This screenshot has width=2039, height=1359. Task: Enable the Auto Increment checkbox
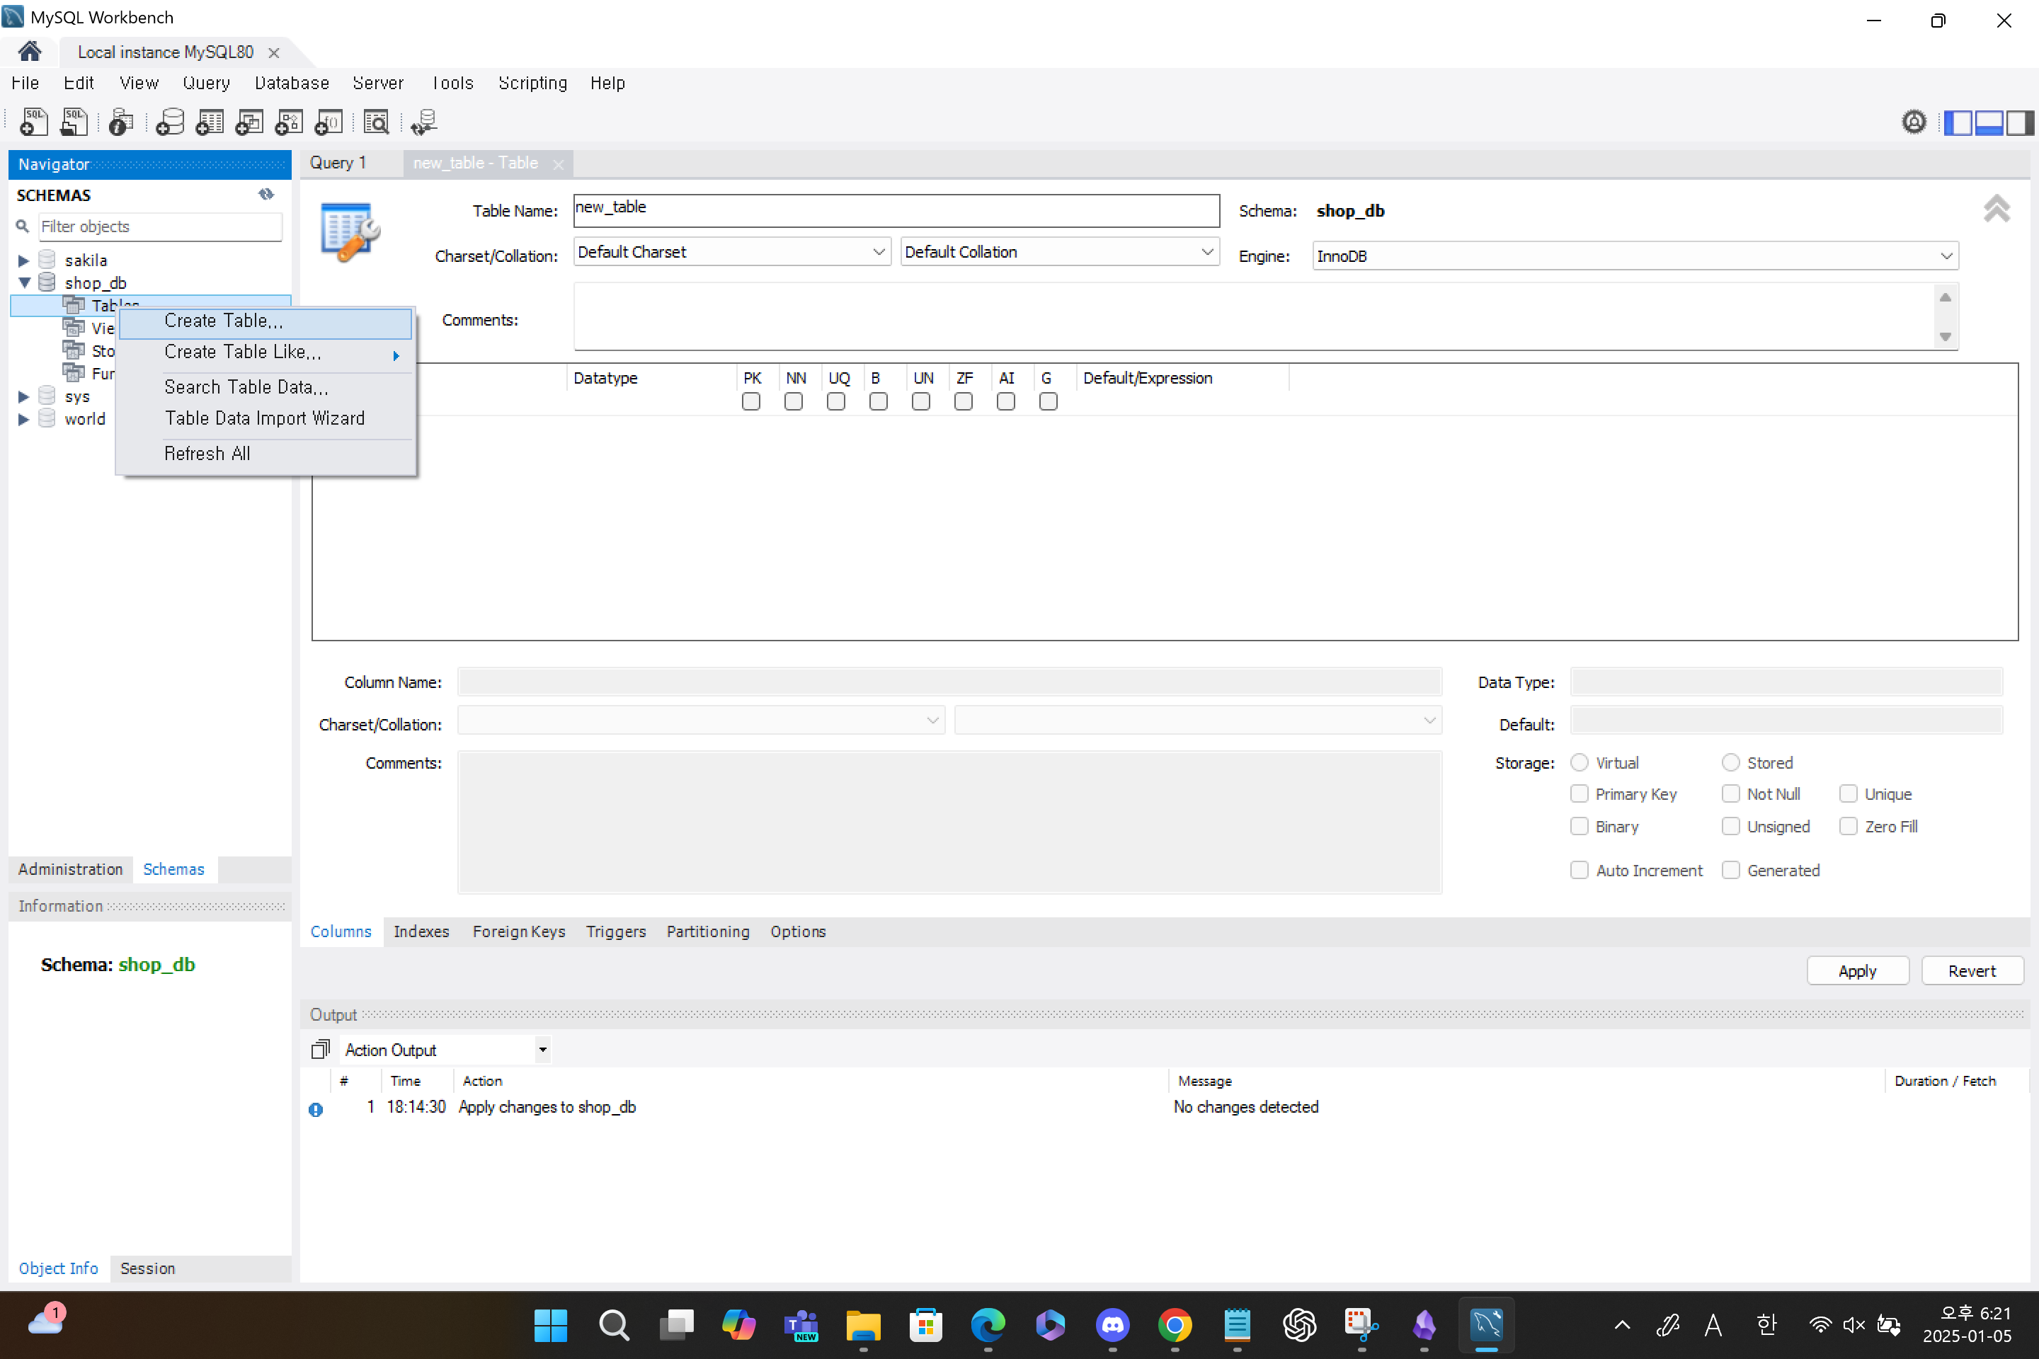coord(1580,869)
